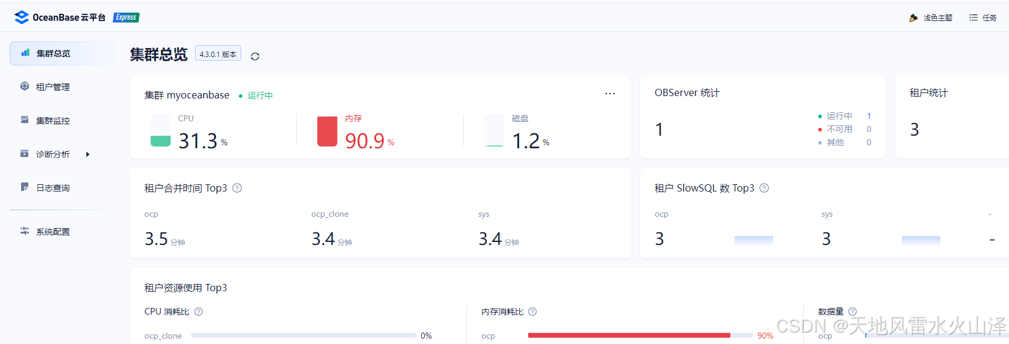The height and width of the screenshot is (344, 1009).
Task: Click the ocp merge time 3.5 分钟
Action: click(165, 239)
